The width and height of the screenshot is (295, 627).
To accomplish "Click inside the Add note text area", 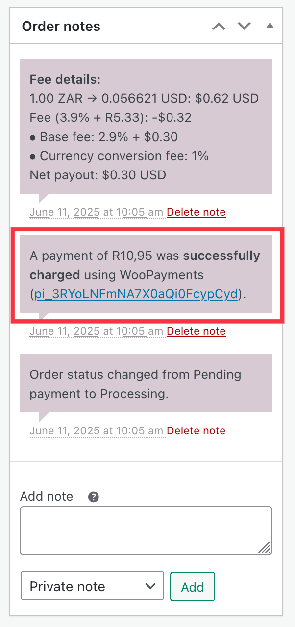I will coord(146,530).
